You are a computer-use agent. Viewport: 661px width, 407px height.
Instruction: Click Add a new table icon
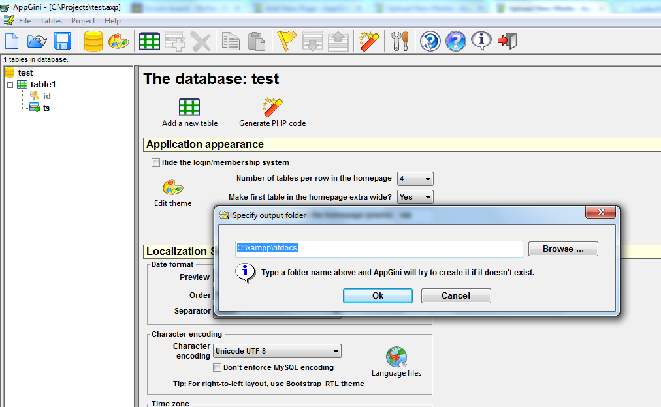(189, 107)
